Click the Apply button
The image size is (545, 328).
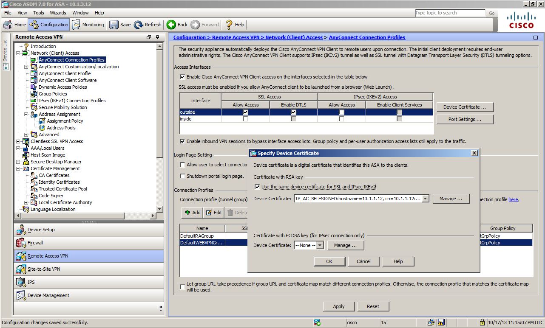coord(339,306)
